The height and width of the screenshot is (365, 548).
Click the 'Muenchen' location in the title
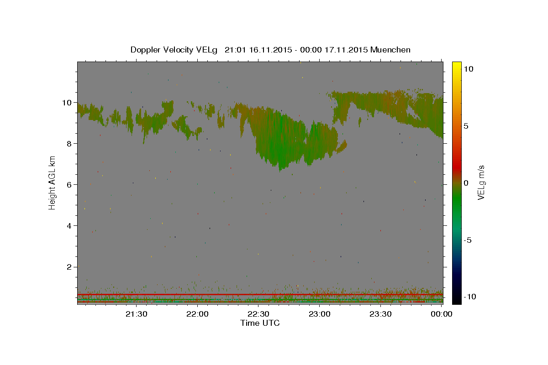pyautogui.click(x=390, y=50)
